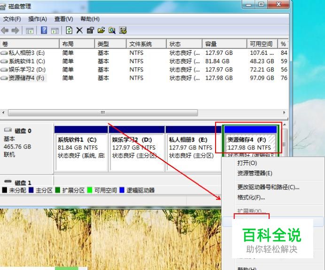325x270 pixels.
Task: Show/hide console tree toolbar icon
Action: 30,31
